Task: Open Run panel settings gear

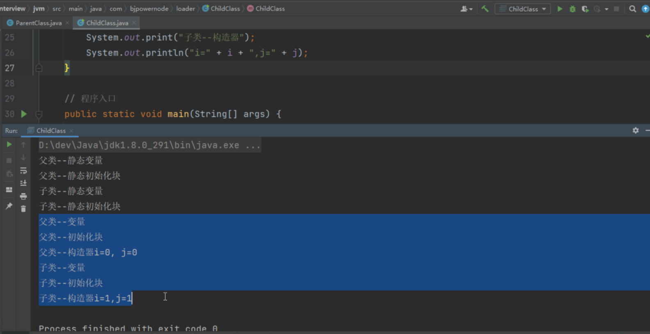Action: (x=636, y=130)
